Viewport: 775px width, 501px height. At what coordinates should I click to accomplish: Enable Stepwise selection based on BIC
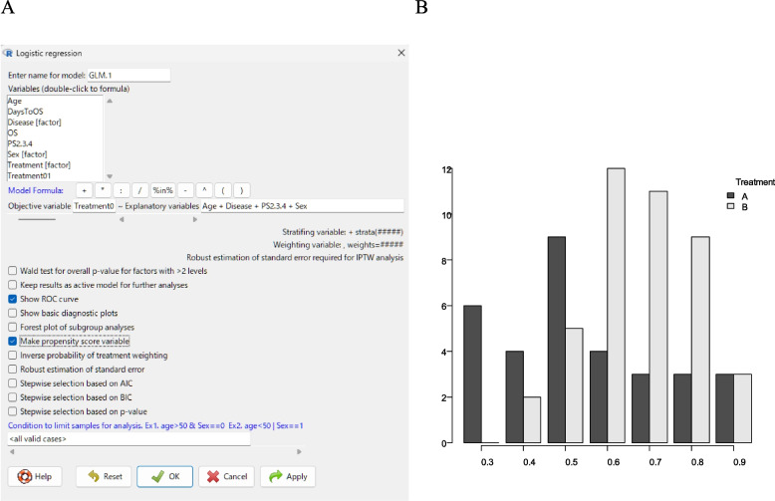[12, 397]
